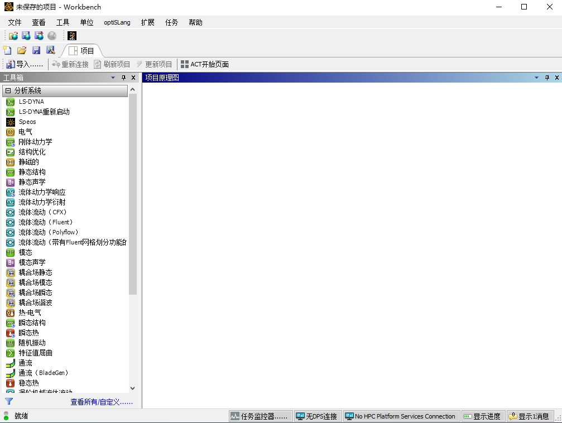Click the toolbox filter funnel icon
Screen dimensions: 562x423
[9, 401]
